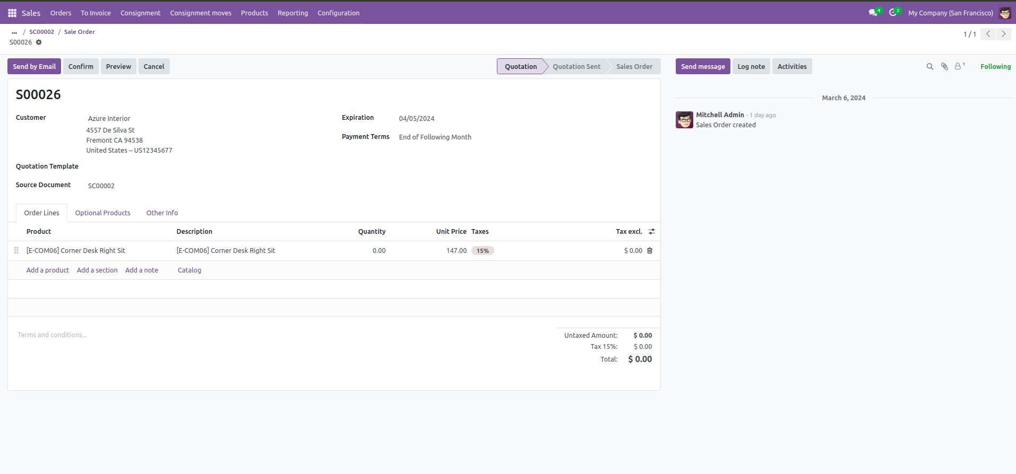Click the Mitchell Admin author name
The width and height of the screenshot is (1016, 474).
(x=720, y=115)
